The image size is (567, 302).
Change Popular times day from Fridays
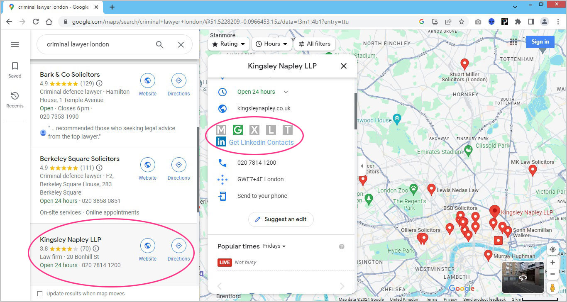point(274,246)
